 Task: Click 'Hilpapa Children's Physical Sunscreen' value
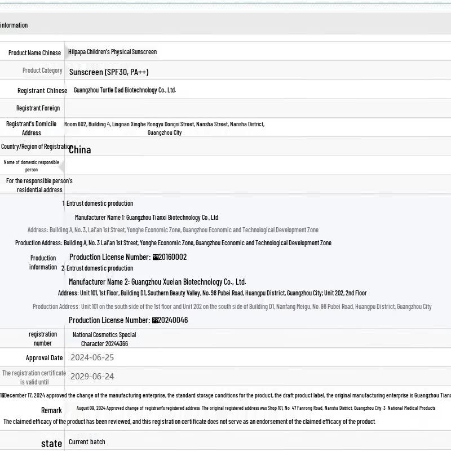point(112,52)
